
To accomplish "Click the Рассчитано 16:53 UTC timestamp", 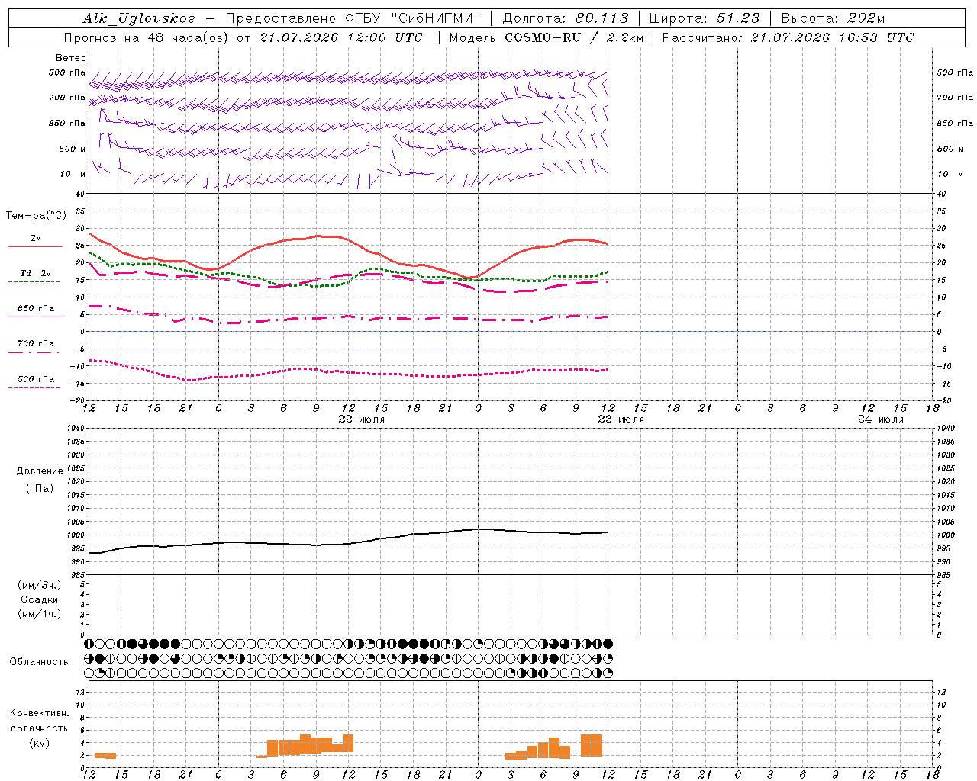I will pyautogui.click(x=788, y=37).
